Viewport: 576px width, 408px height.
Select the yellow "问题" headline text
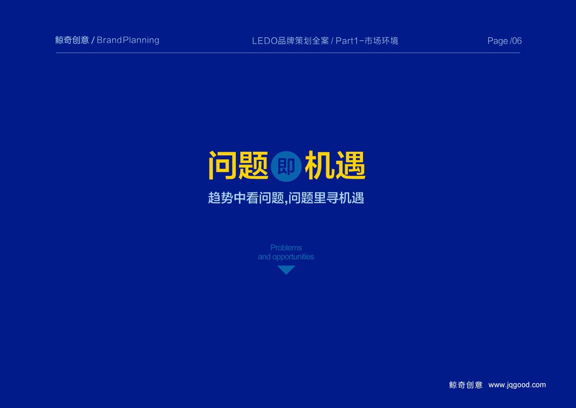(x=238, y=166)
